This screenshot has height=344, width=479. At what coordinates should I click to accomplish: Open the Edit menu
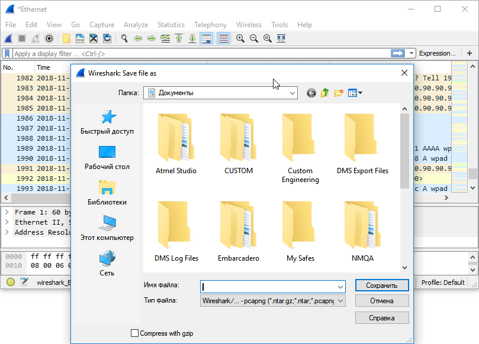31,25
